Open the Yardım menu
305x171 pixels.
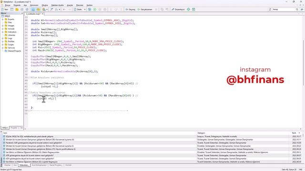[90, 5]
